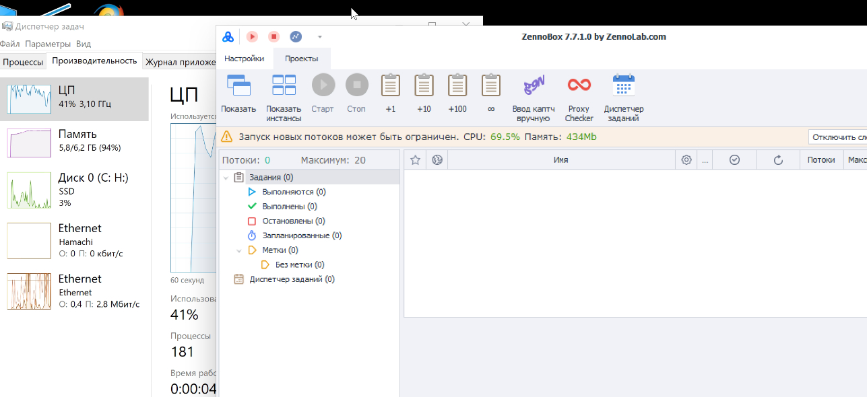Select Остановлены (0) tree item
This screenshot has width=867, height=397.
294,221
